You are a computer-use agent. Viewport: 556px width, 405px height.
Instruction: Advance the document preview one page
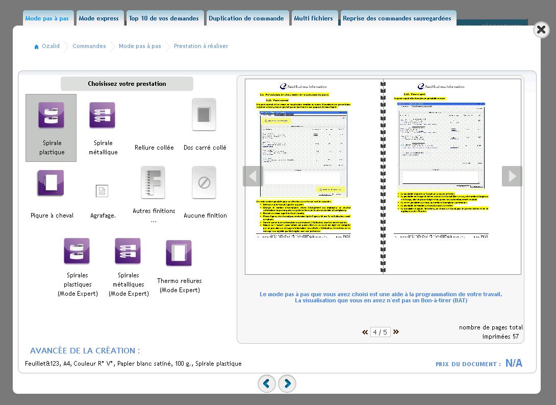click(x=512, y=176)
